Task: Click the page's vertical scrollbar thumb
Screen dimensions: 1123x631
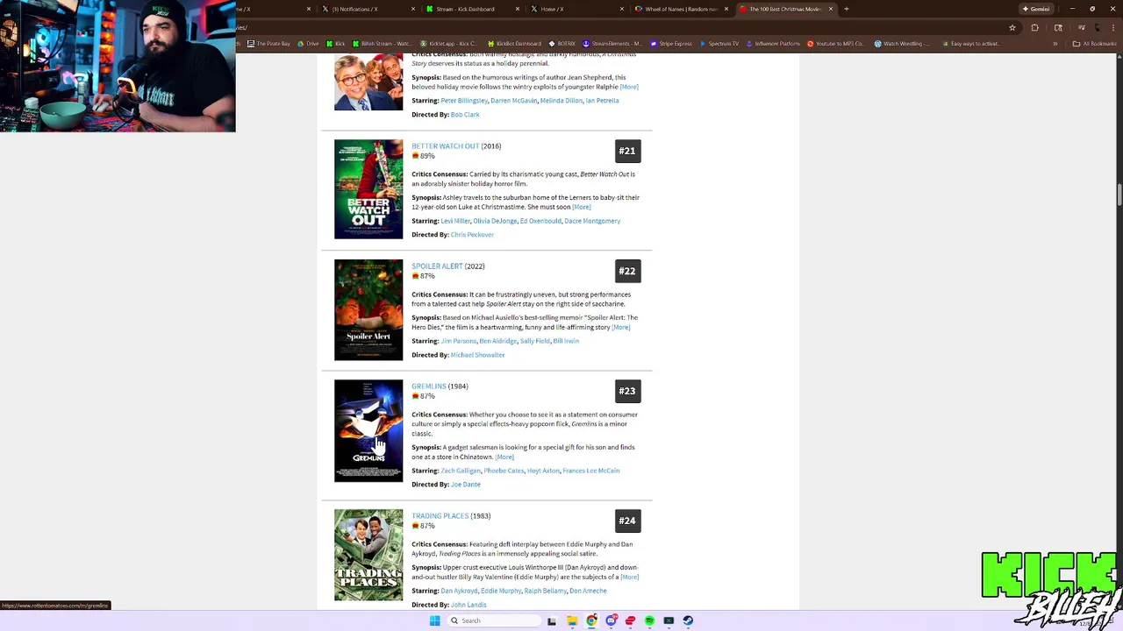Action: (x=1119, y=193)
